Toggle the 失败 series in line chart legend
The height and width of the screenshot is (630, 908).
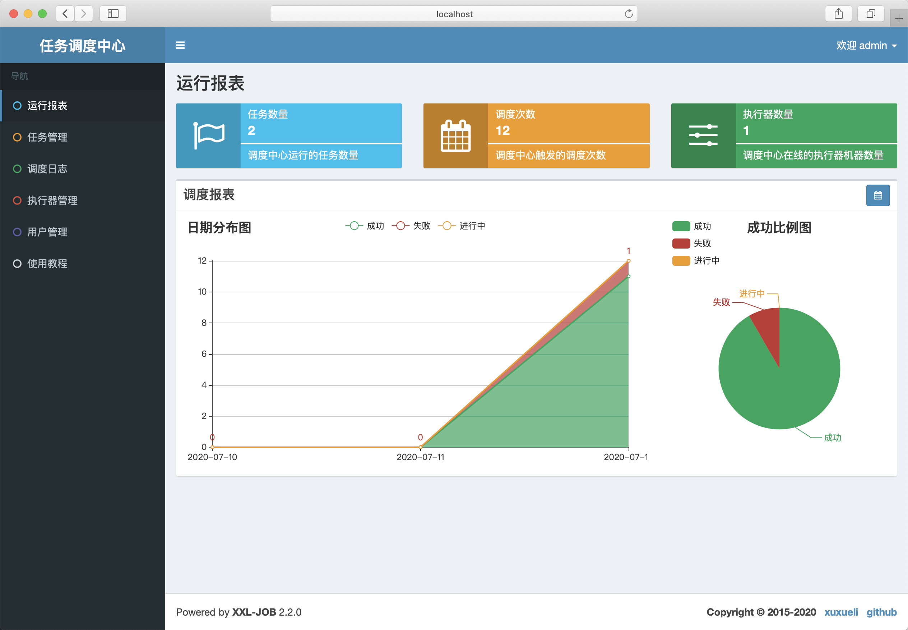(x=411, y=226)
